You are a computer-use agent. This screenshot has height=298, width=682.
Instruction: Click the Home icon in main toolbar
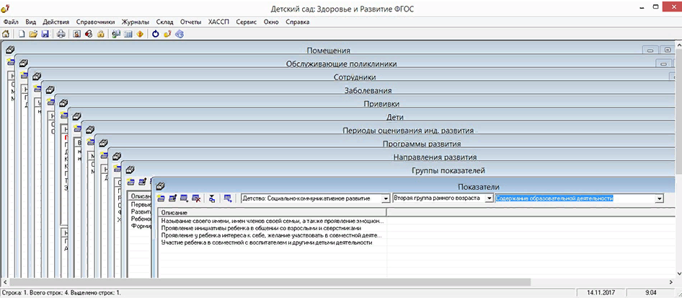pos(6,34)
